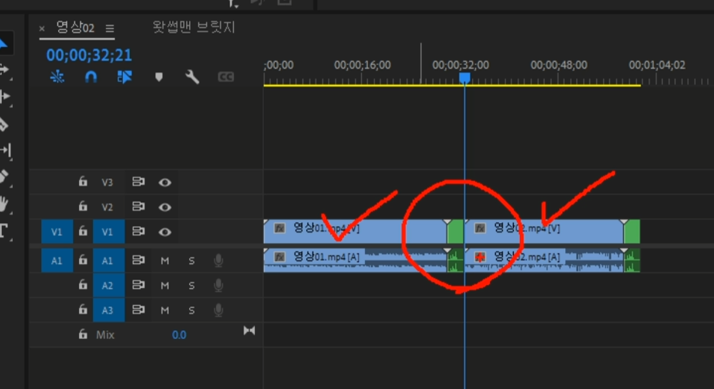The image size is (714, 389).
Task: Toggle A1 source patching button
Action: coord(57,260)
